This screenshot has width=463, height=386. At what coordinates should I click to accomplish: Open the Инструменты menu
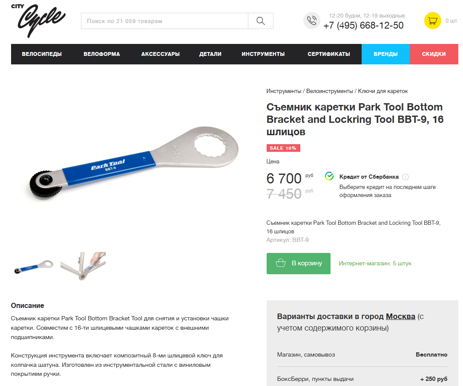[263, 54]
